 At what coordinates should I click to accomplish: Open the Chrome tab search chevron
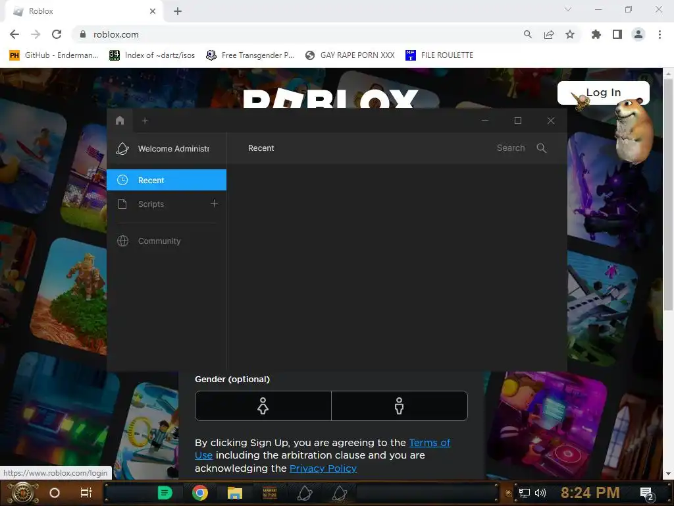(568, 9)
